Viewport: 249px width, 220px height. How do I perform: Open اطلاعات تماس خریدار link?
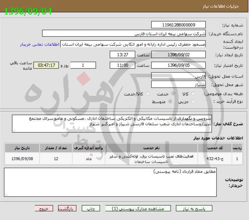coord(40,44)
